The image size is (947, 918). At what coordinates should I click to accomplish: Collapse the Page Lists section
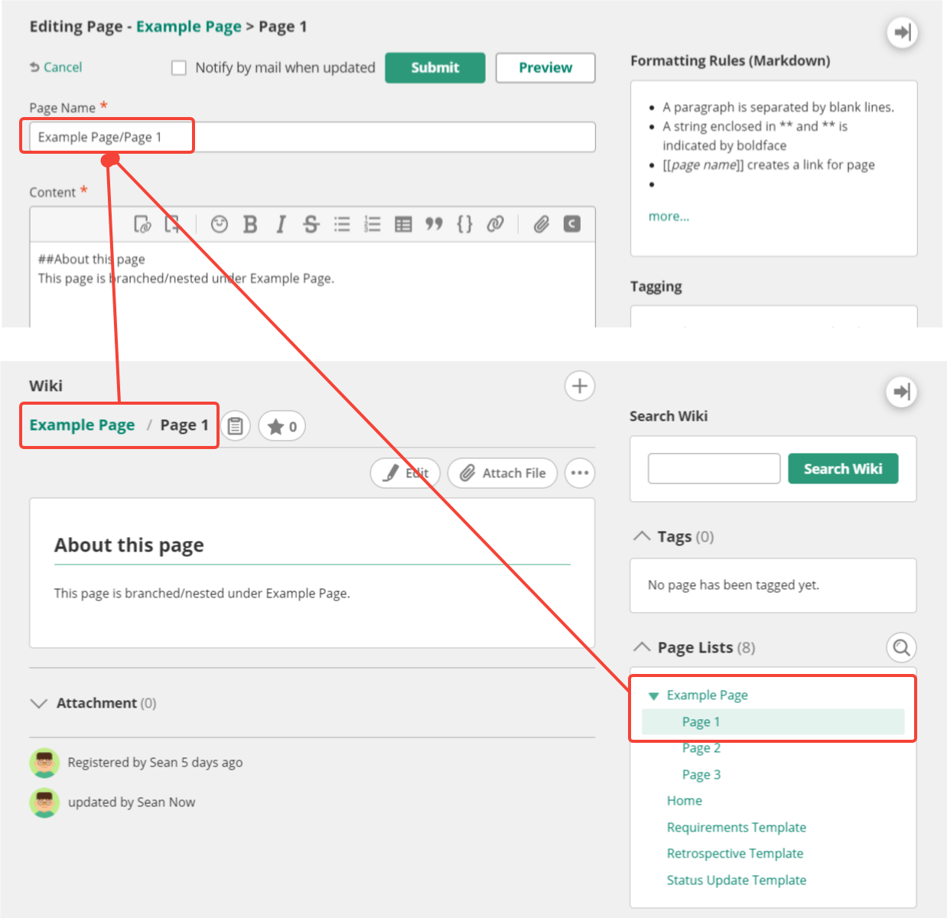click(x=642, y=647)
